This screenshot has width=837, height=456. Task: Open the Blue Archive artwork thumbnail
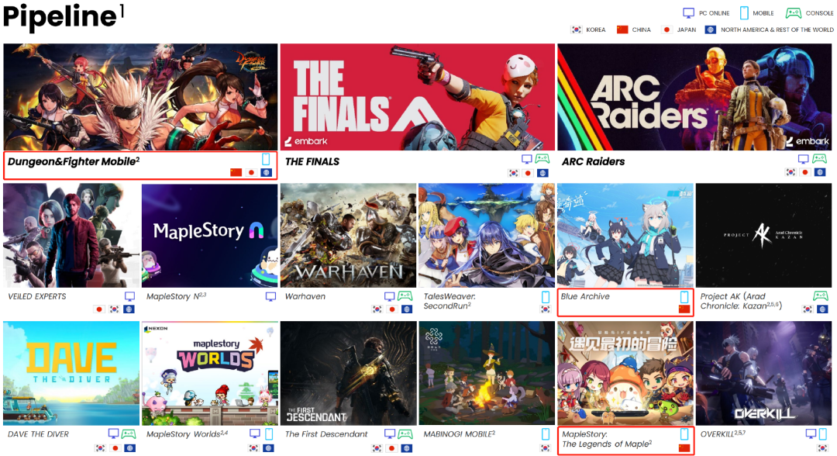click(x=625, y=236)
